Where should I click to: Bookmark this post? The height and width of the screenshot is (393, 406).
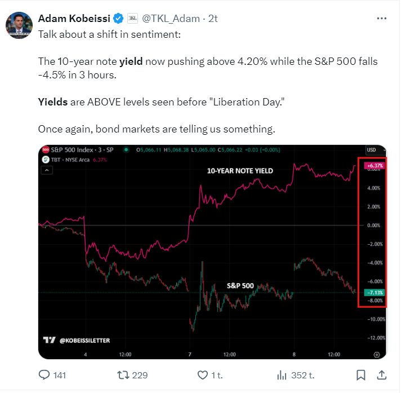pyautogui.click(x=360, y=374)
